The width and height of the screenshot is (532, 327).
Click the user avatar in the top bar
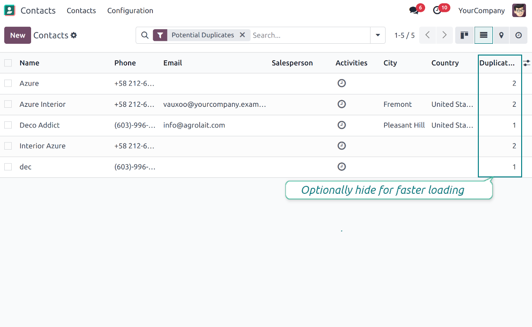pyautogui.click(x=519, y=10)
